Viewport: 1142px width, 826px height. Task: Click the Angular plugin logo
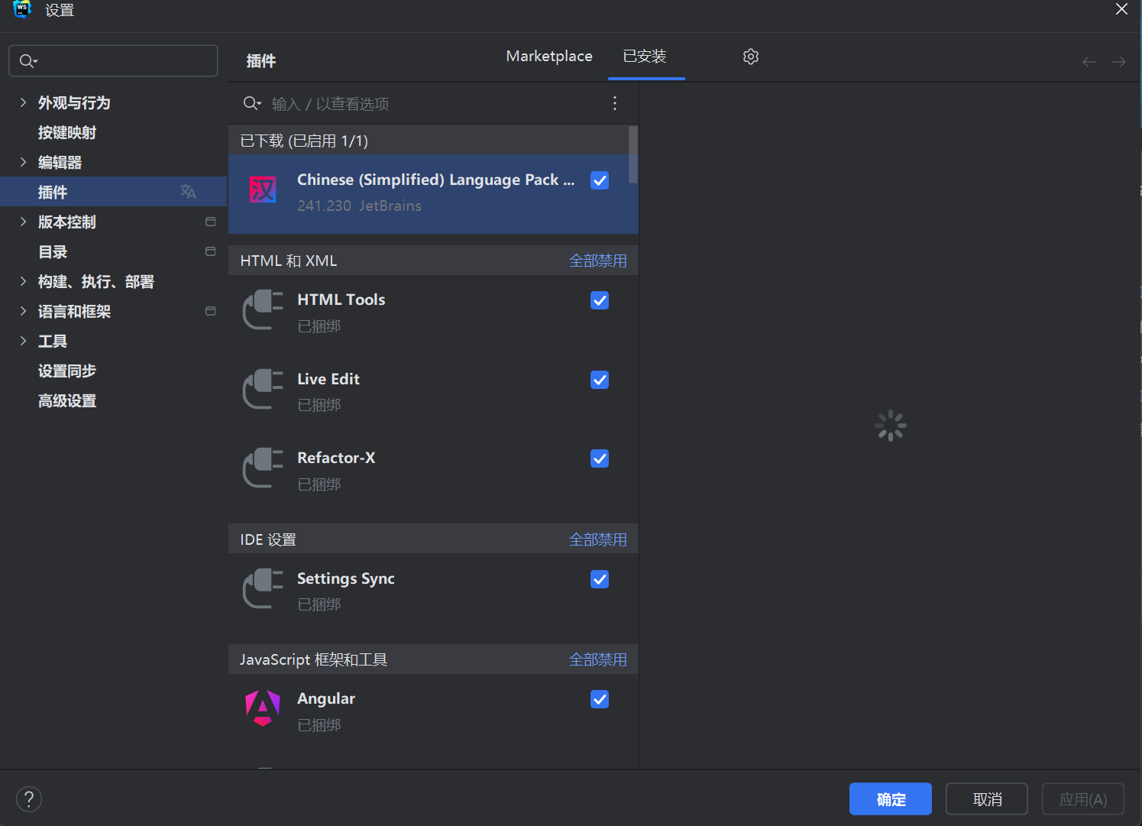[x=263, y=708]
